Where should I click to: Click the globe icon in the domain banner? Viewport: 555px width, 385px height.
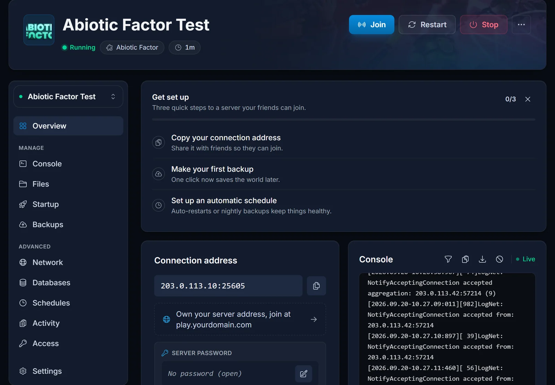pyautogui.click(x=166, y=319)
